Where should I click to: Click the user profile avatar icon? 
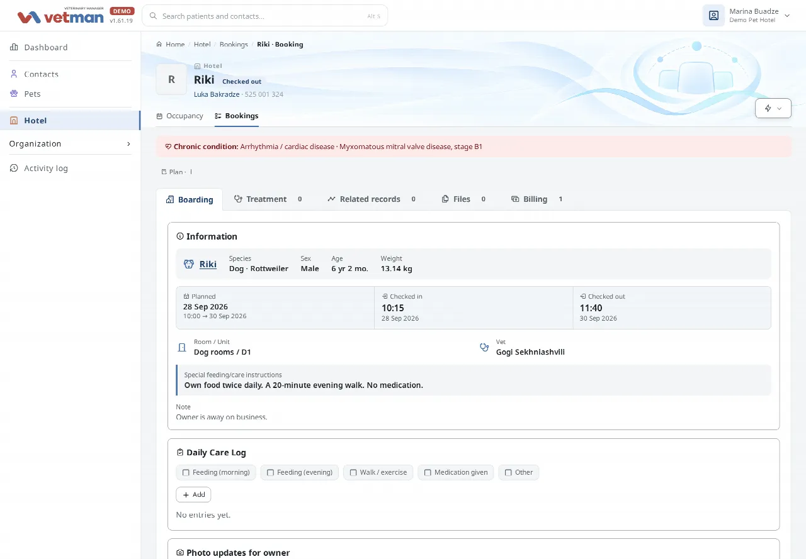(713, 16)
